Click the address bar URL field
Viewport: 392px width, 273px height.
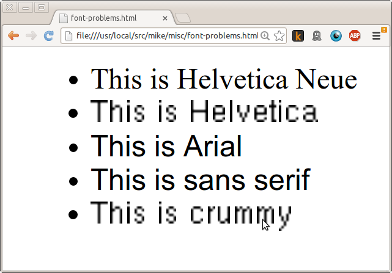click(167, 35)
